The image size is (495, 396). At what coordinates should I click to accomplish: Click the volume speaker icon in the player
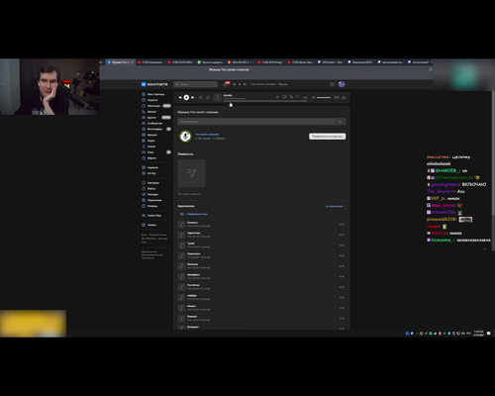coord(313,97)
